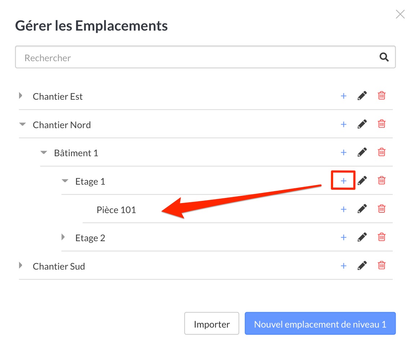Viewport: 413px width, 347px height.
Task: Collapse the Chantier Nord node
Action: pyautogui.click(x=23, y=124)
